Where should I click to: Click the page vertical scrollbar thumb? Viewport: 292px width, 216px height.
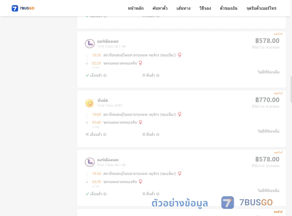(x=291, y=89)
